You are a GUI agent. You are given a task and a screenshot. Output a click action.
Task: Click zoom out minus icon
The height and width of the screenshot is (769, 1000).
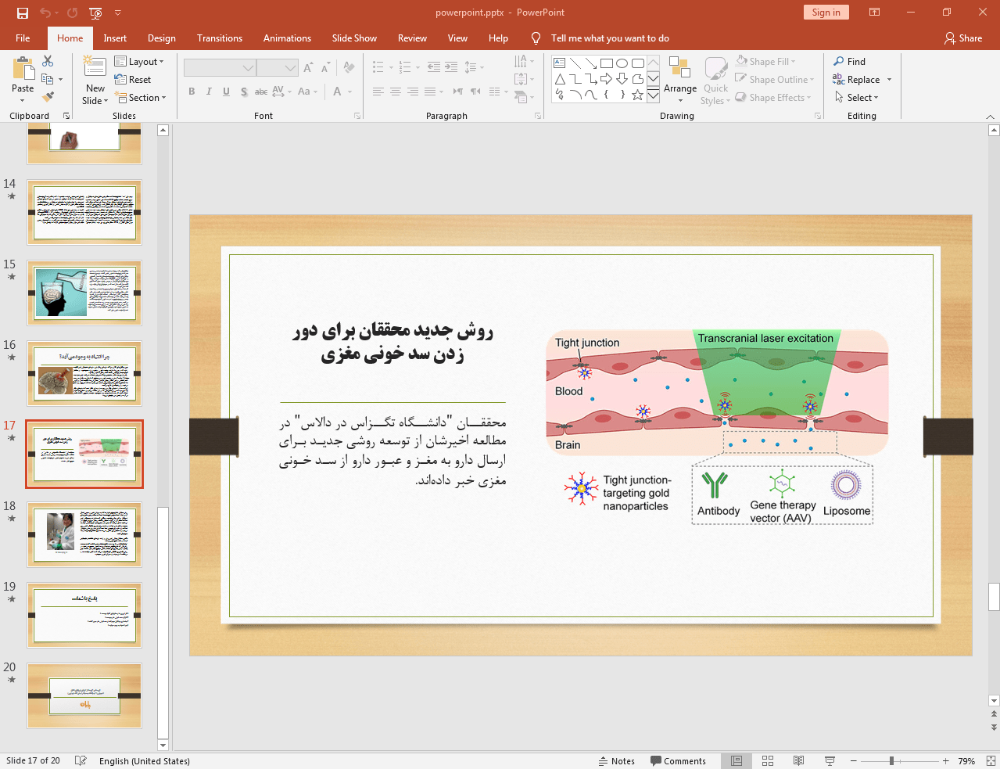854,760
